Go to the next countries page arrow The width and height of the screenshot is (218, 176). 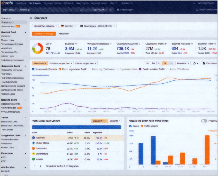tap(40, 166)
